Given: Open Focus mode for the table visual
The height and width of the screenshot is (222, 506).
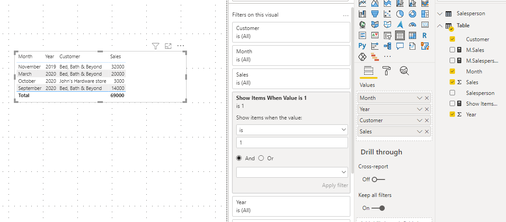Looking at the screenshot, I should [168, 46].
